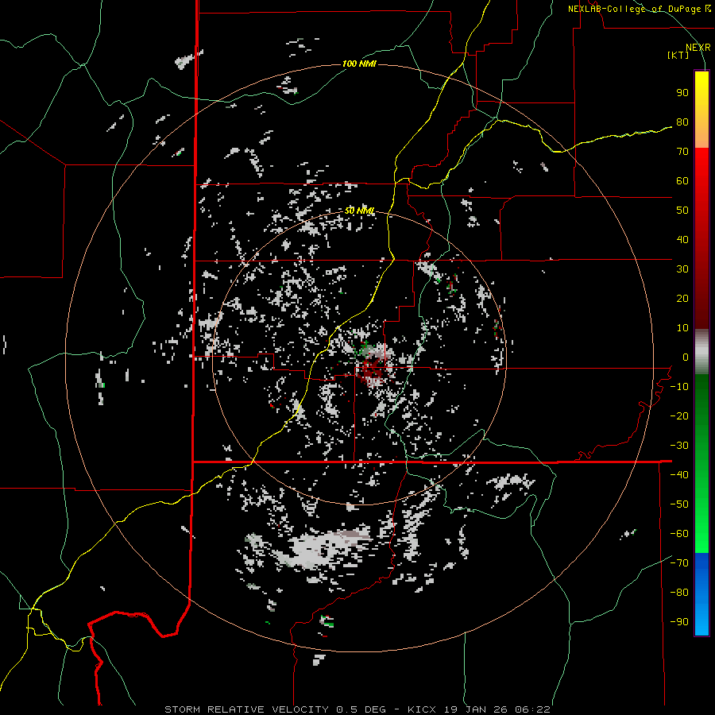Click the 10 value on the velocity scale

tap(682, 328)
